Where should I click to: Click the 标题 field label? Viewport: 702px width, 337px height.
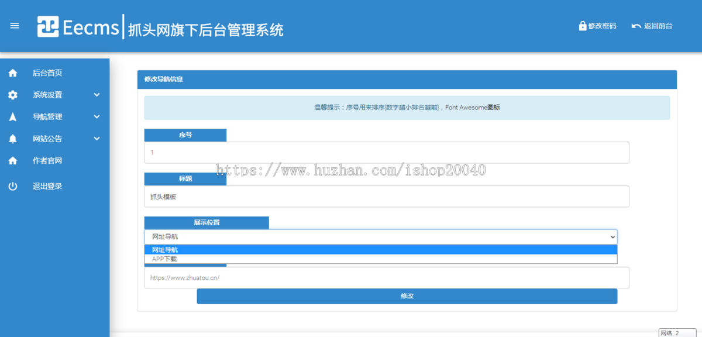pyautogui.click(x=185, y=179)
